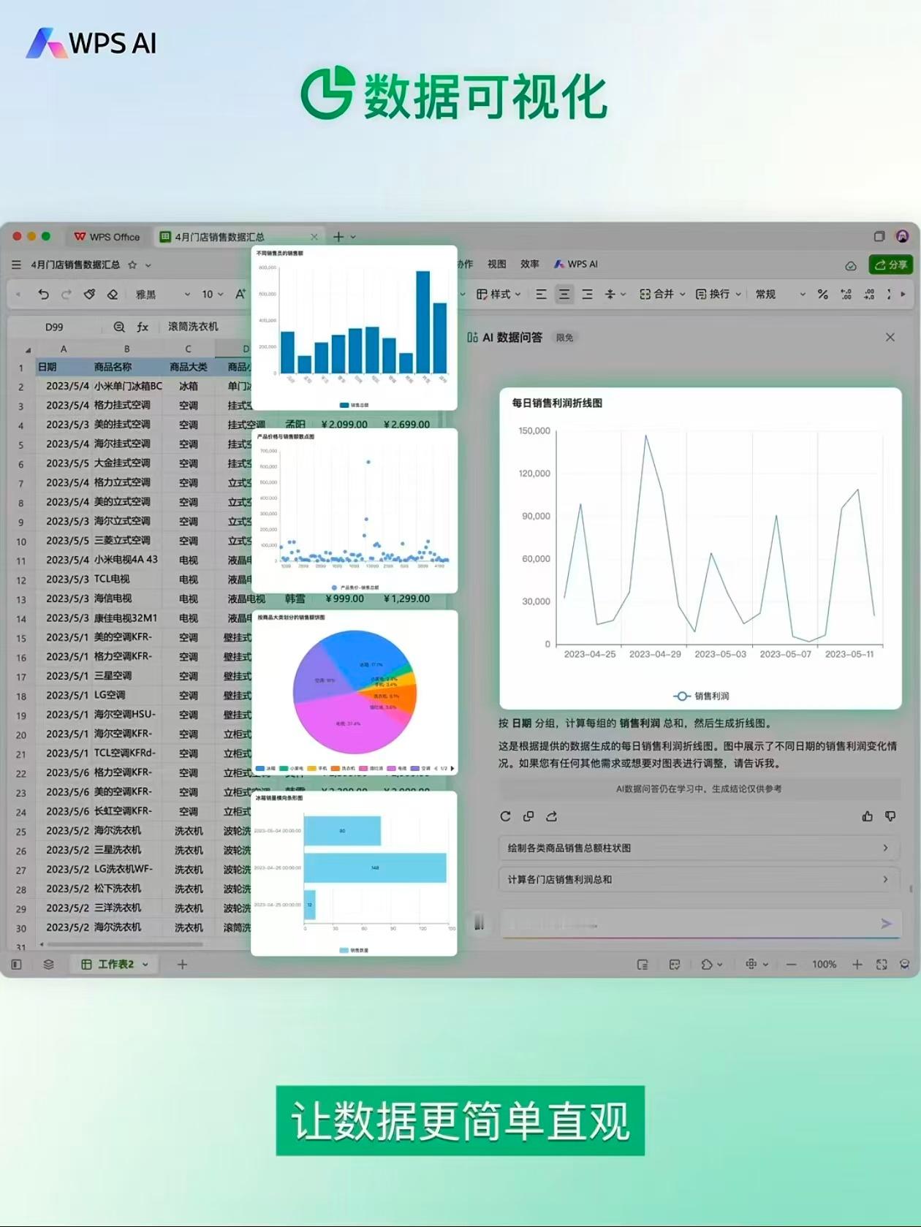Click the send message arrow icon

pyautogui.click(x=886, y=924)
